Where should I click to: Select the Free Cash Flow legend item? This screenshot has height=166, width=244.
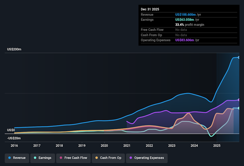73,158
